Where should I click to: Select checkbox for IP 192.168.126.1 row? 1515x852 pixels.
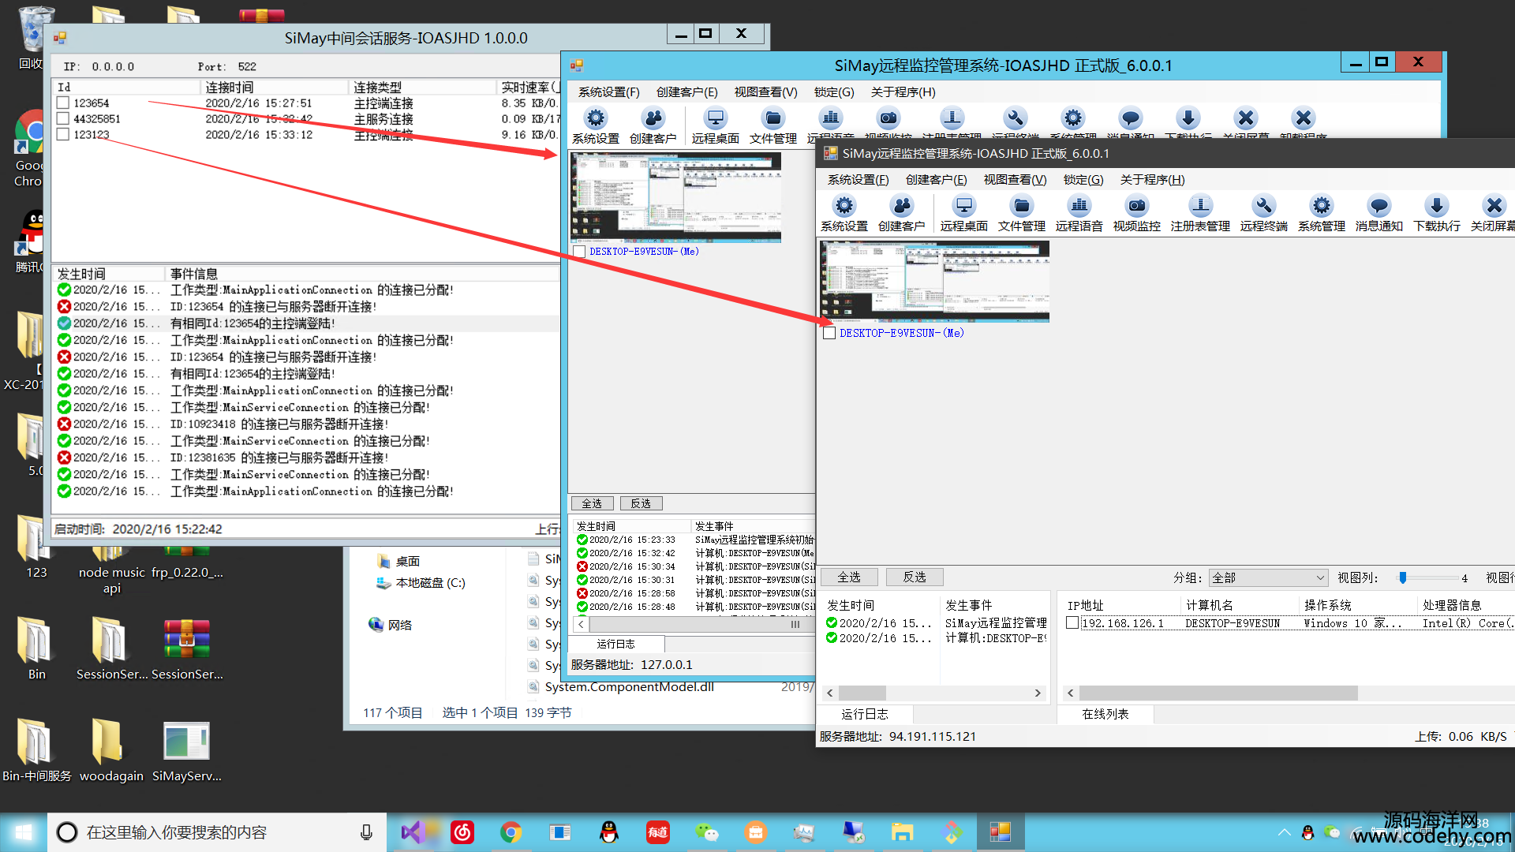tap(1072, 623)
